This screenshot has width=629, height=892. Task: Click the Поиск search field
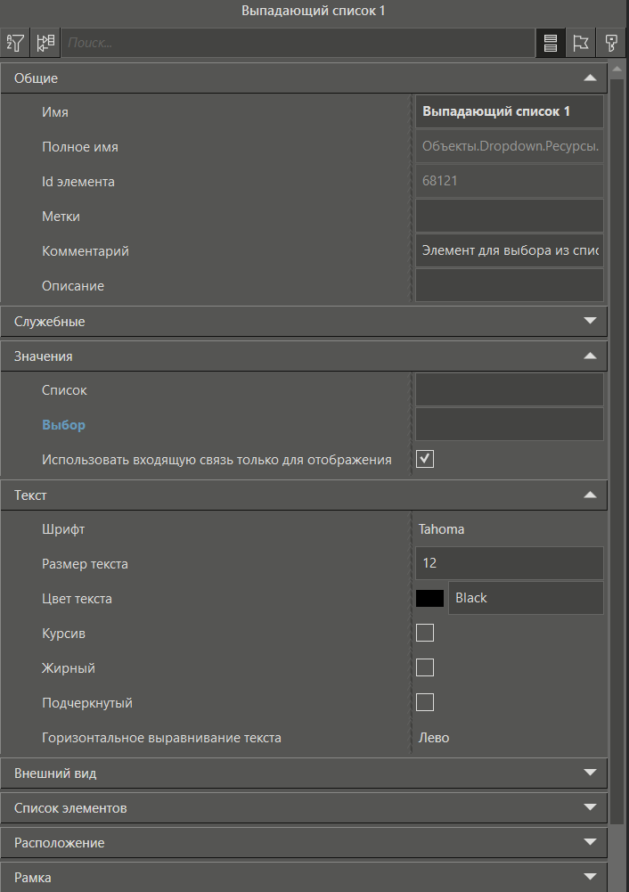[x=267, y=42]
